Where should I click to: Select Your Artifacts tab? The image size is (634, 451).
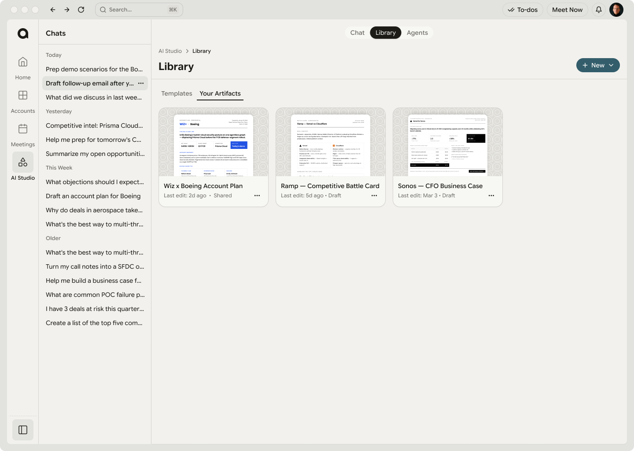tap(220, 93)
